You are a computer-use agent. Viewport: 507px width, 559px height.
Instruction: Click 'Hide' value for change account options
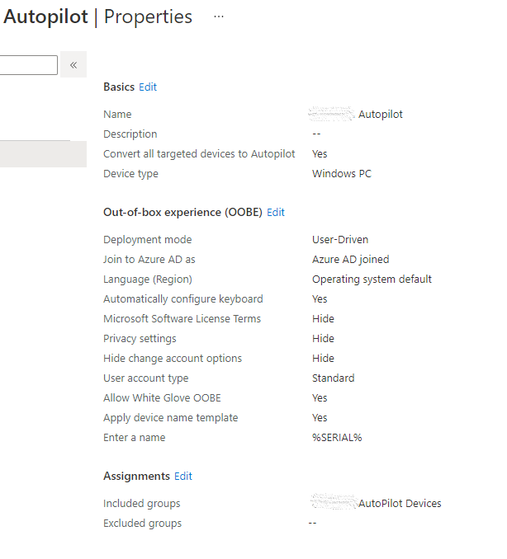click(x=323, y=359)
